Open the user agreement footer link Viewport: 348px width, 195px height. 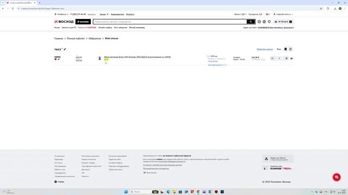pos(156,168)
